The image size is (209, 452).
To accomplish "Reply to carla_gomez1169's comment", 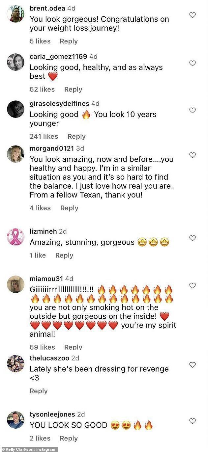I will coord(73,89).
